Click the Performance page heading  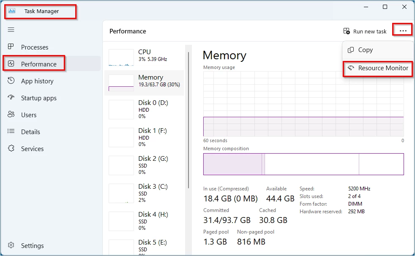(x=128, y=31)
